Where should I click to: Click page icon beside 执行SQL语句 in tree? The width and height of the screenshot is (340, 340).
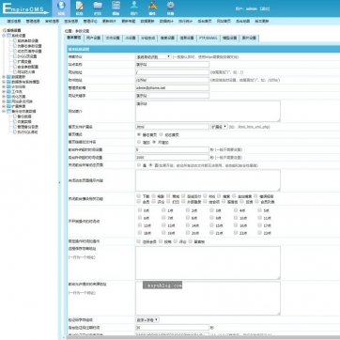[14, 132]
